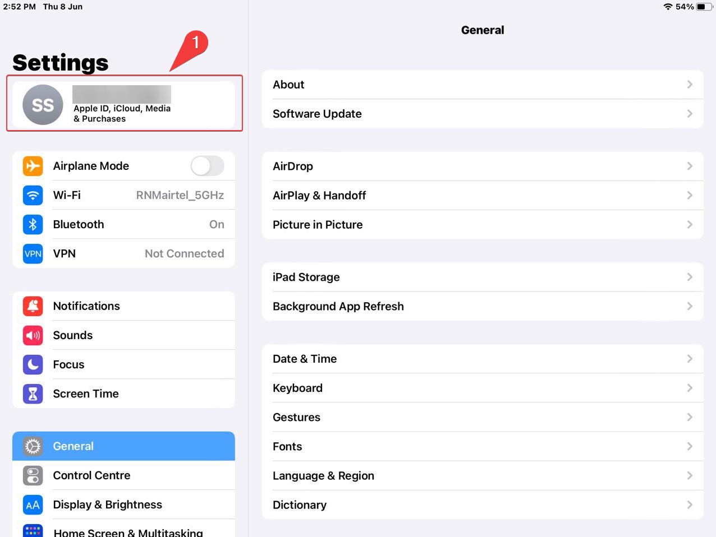716x537 pixels.
Task: Tap the Screen Time hourglass icon
Action: click(33, 394)
